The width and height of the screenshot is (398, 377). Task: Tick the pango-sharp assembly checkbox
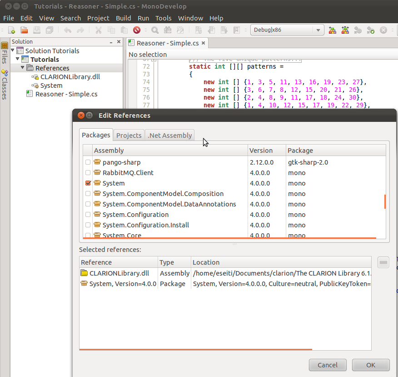click(x=88, y=162)
